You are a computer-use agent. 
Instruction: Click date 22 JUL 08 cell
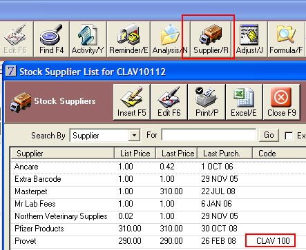(x=218, y=191)
